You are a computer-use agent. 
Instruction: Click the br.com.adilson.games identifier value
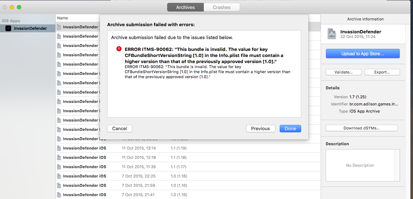[x=374, y=104]
